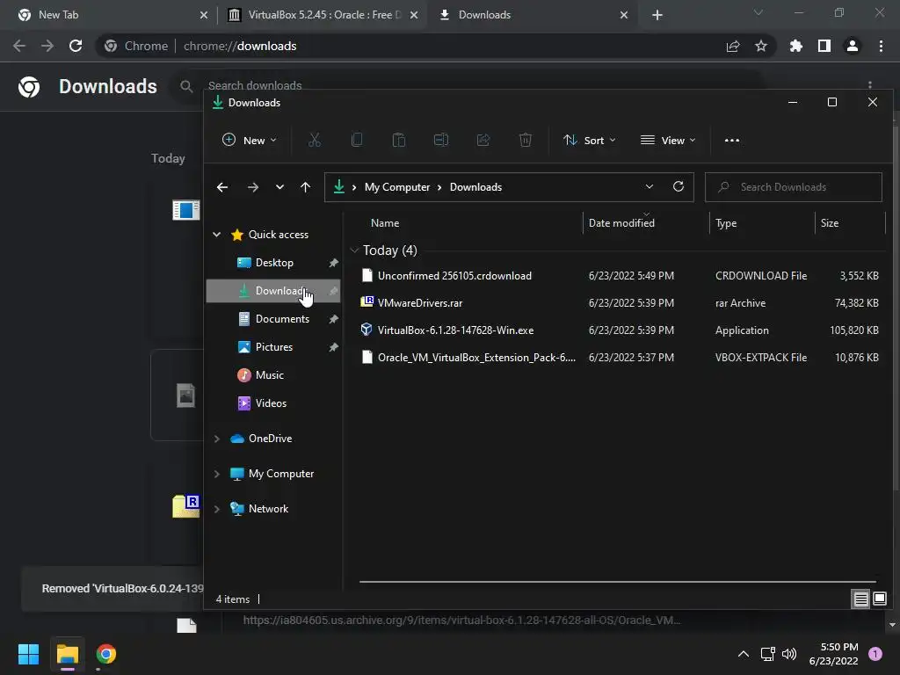The width and height of the screenshot is (900, 675).
Task: Open Chrome's three-dot main menu
Action: [881, 46]
